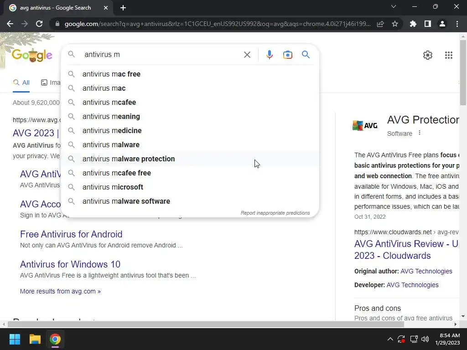This screenshot has width=467, height=350.
Task: Open the Google apps grid icon
Action: [x=449, y=55]
